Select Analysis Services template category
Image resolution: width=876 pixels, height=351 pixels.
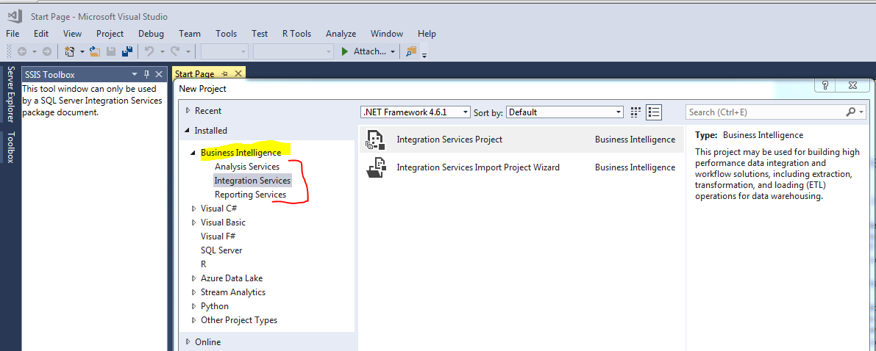[x=247, y=166]
